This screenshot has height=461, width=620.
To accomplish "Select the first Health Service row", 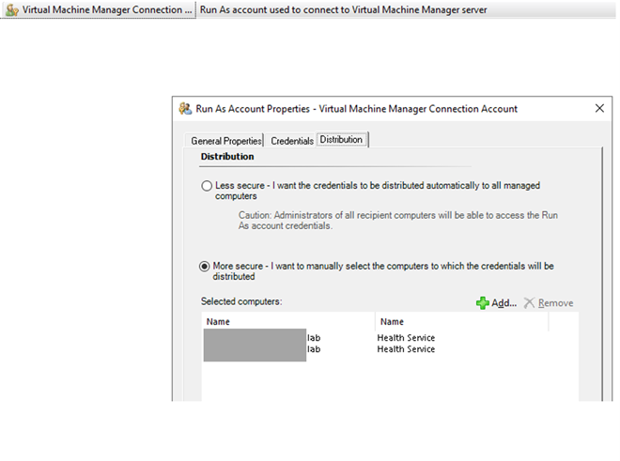I will click(406, 338).
